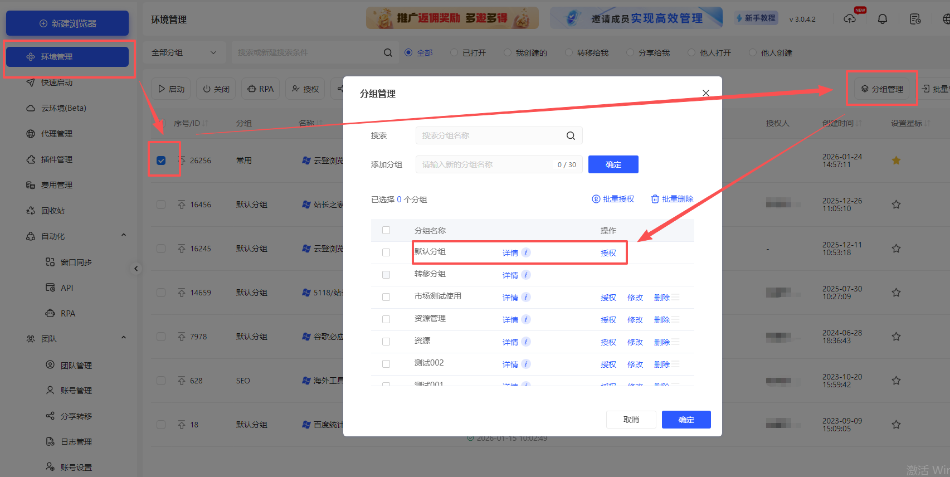Image resolution: width=950 pixels, height=477 pixels.
Task: Open 插件管理 in the sidebar
Action: [x=57, y=159]
